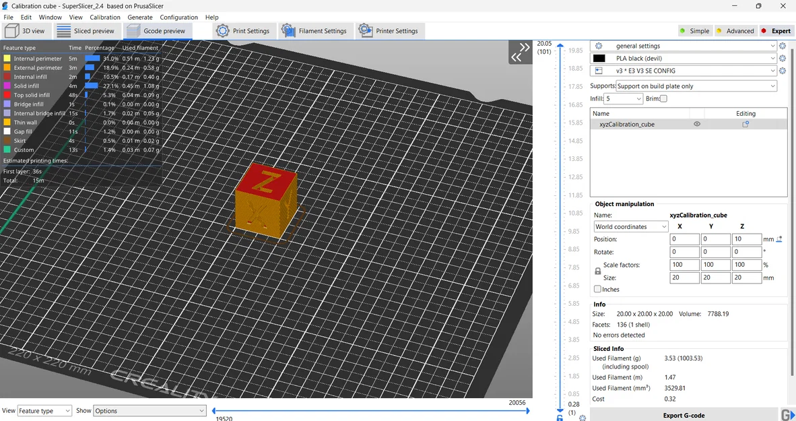The width and height of the screenshot is (796, 421).
Task: Click the bottom thumb of vertical layer slider
Action: (560, 410)
